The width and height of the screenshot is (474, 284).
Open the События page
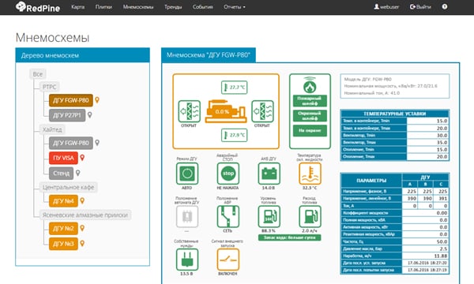click(202, 7)
